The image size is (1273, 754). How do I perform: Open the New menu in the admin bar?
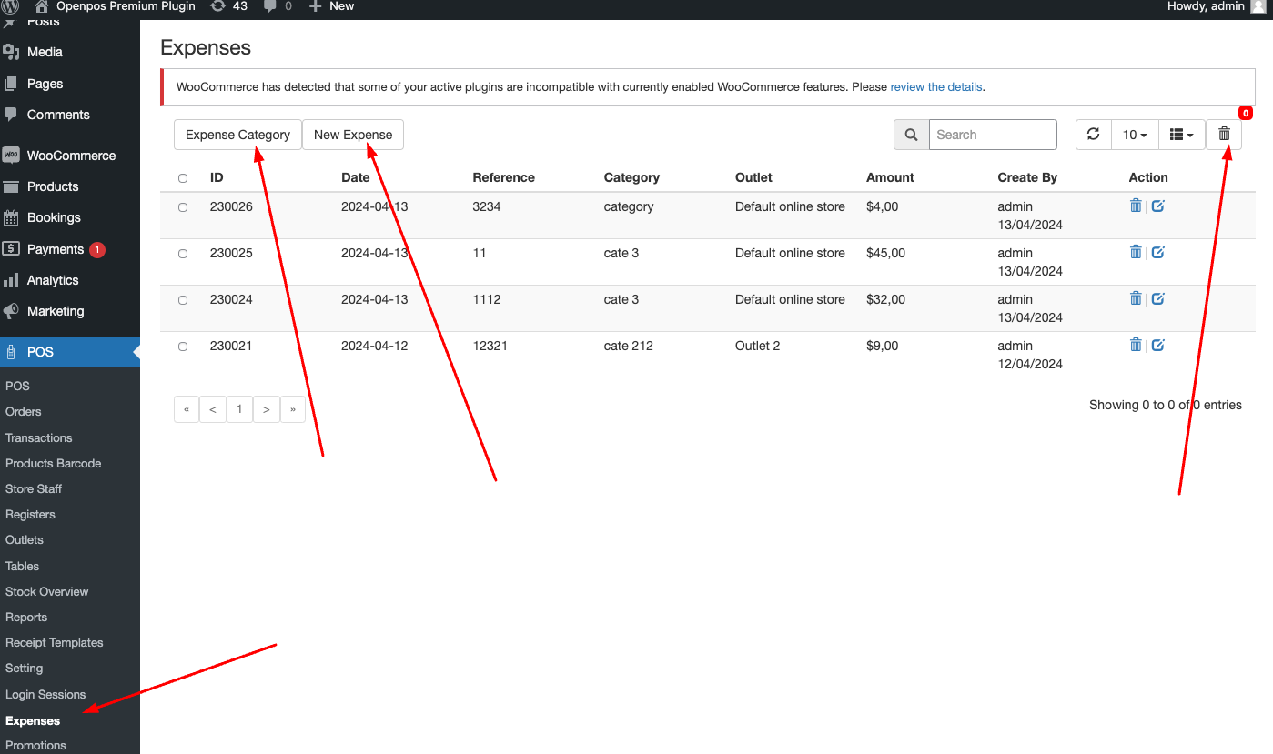pos(330,7)
